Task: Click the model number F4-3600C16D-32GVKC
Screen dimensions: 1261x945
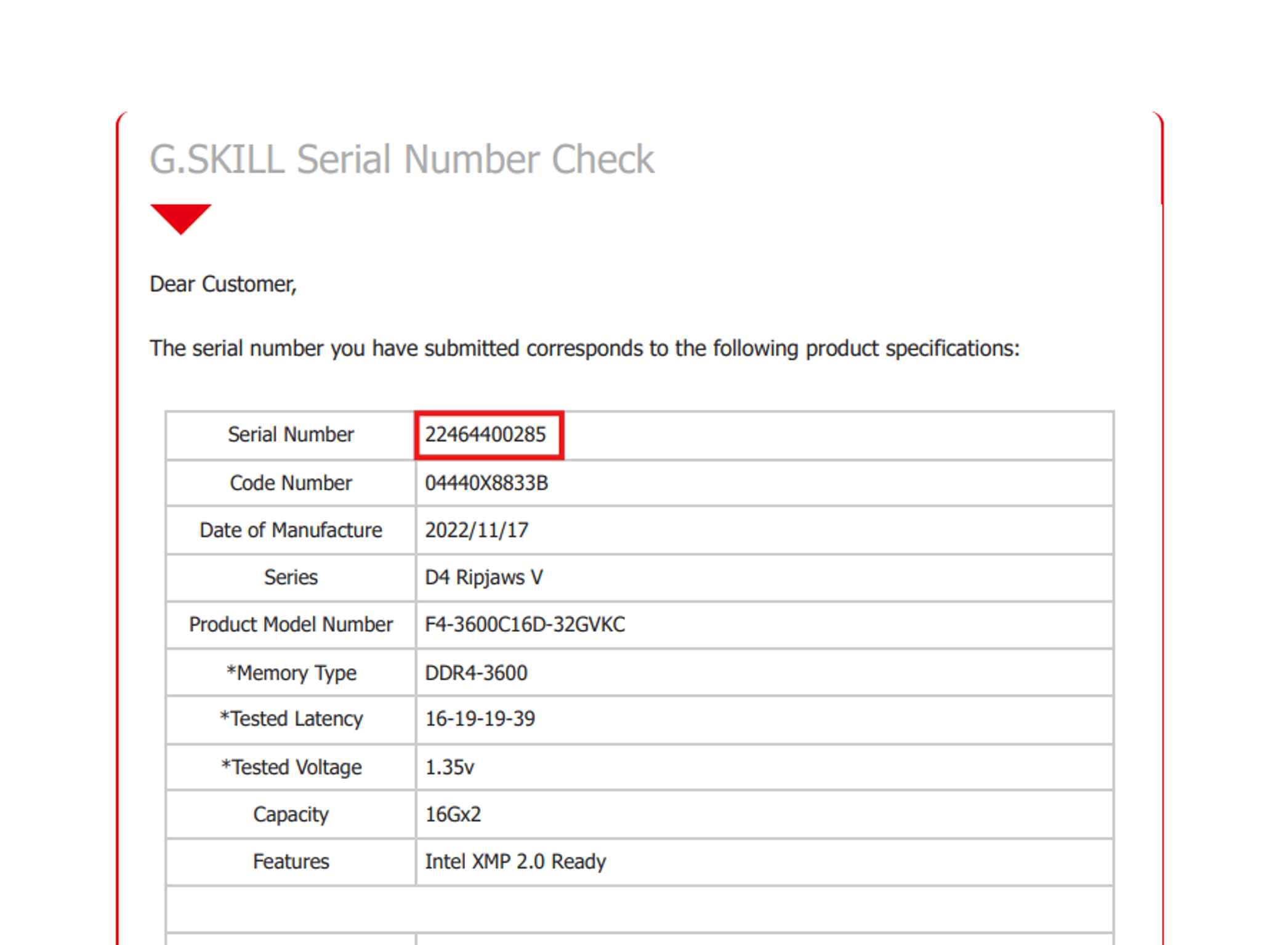Action: point(525,624)
